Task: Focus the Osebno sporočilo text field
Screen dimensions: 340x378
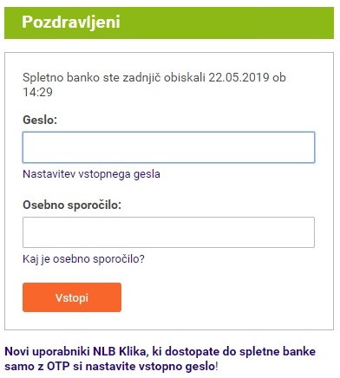Action: click(168, 232)
